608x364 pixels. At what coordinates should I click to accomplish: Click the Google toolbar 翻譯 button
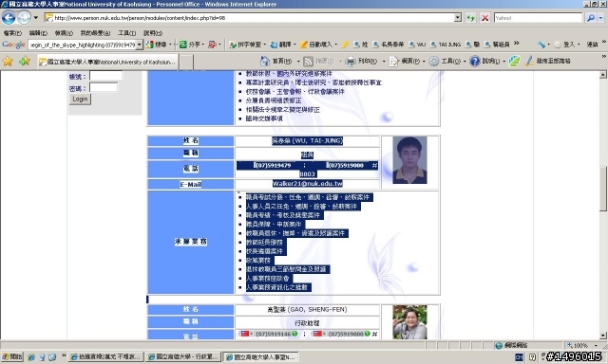(281, 45)
